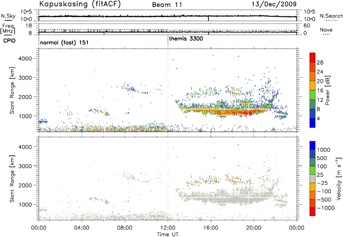Select the '-25' Velocity colorbar tick label
This screenshot has width=343, height=237.
322,183
